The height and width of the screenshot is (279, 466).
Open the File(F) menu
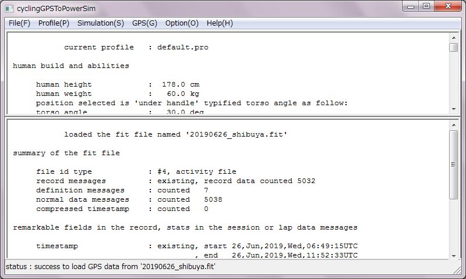click(x=20, y=23)
